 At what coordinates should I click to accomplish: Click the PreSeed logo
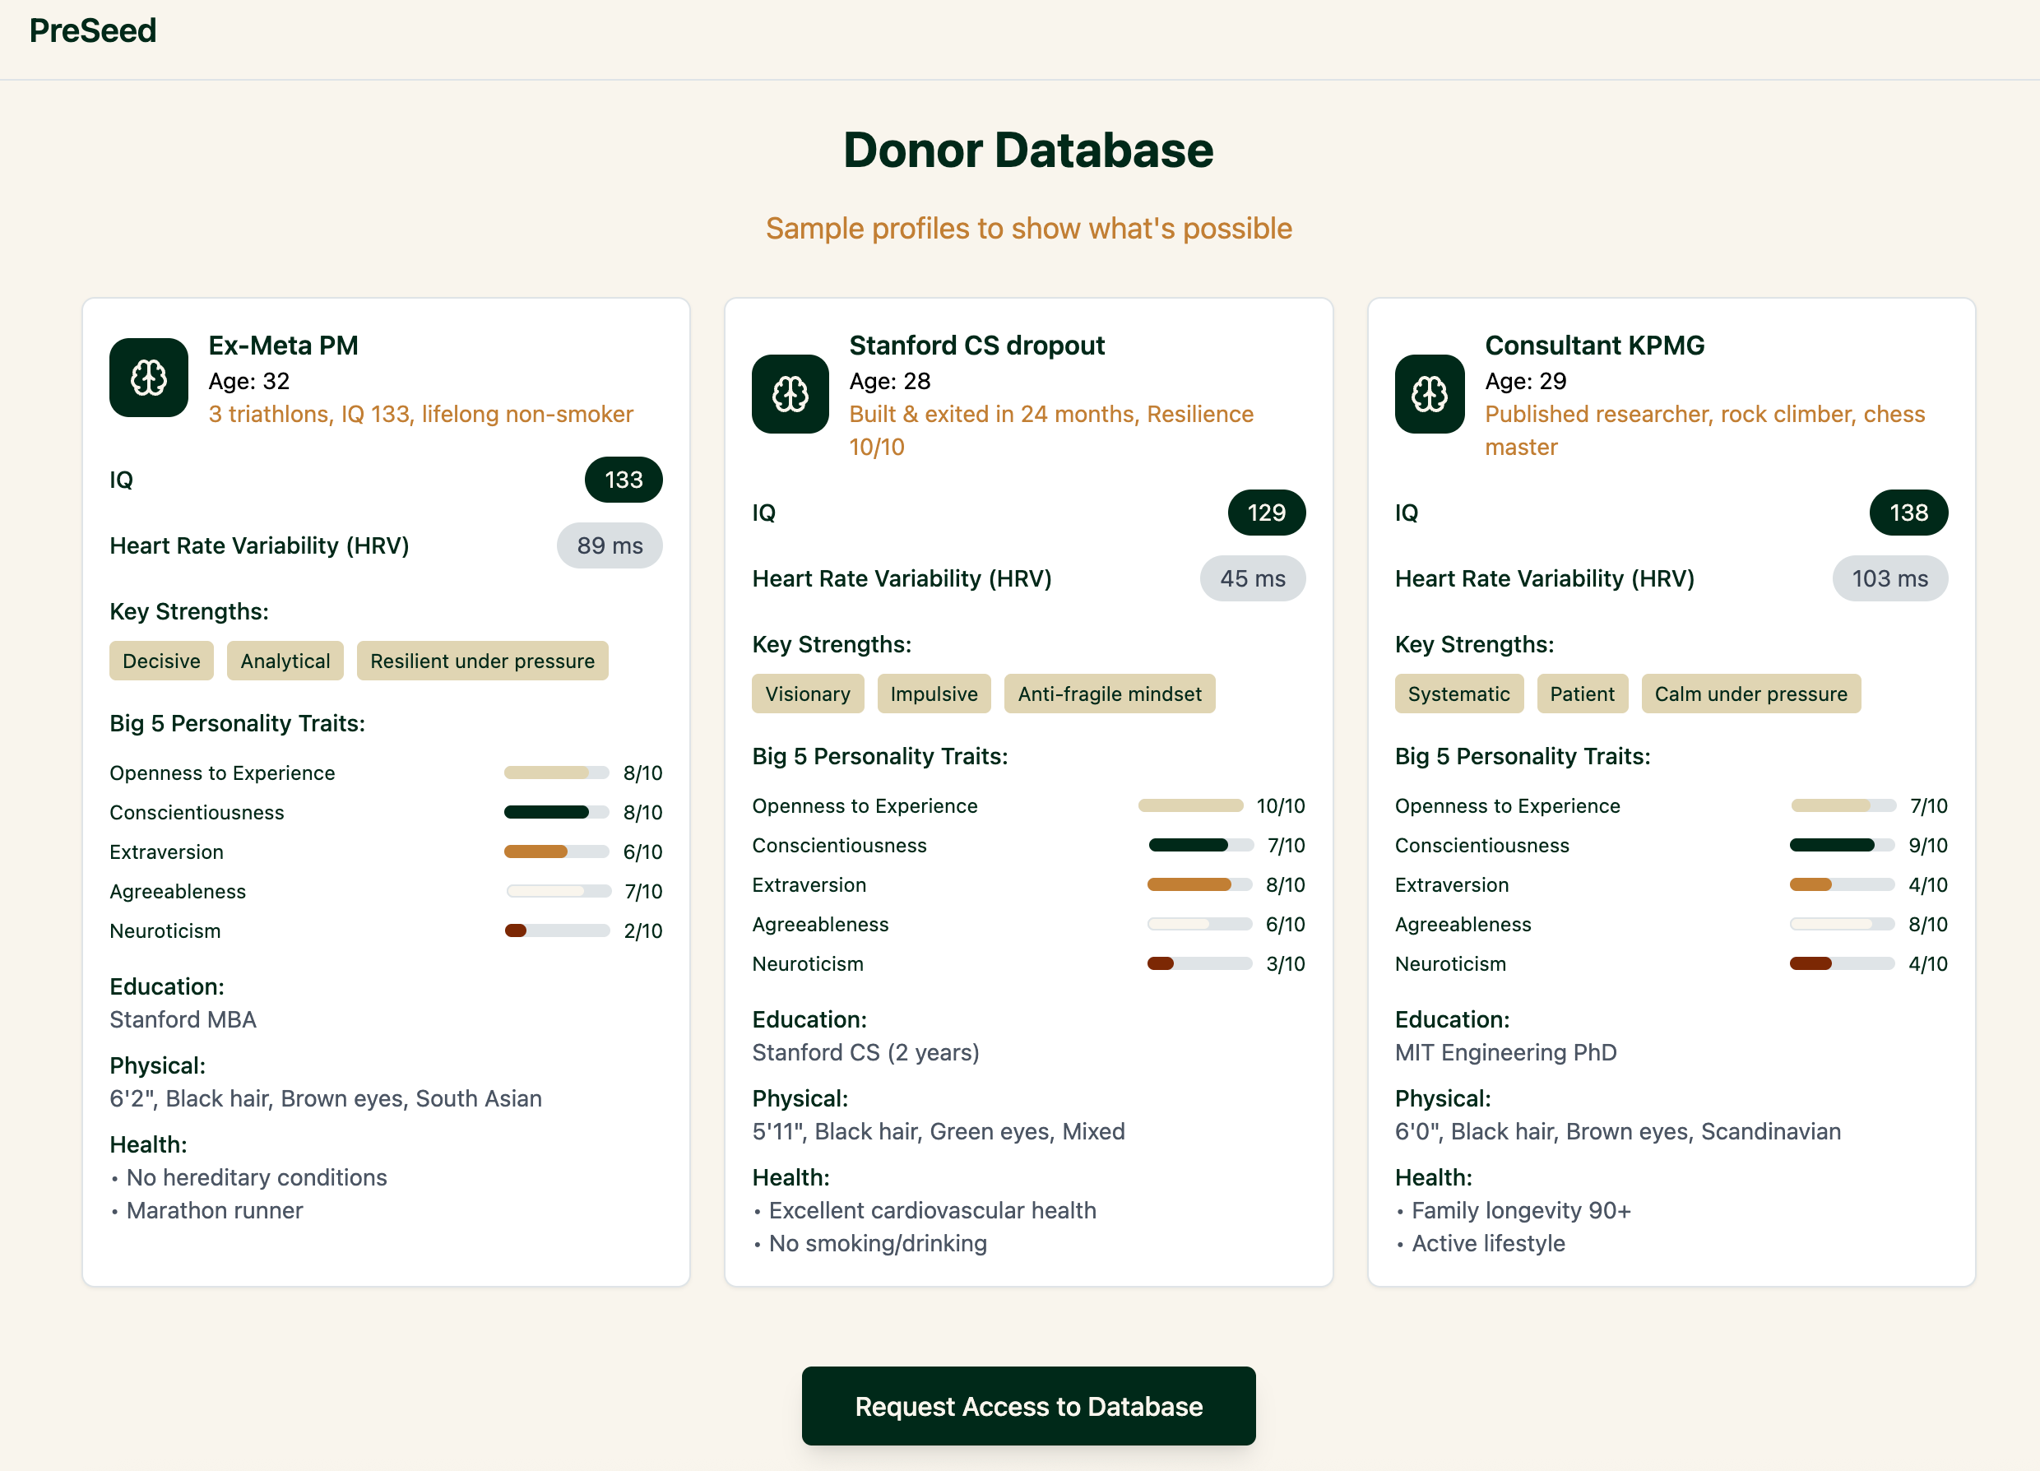click(x=93, y=30)
